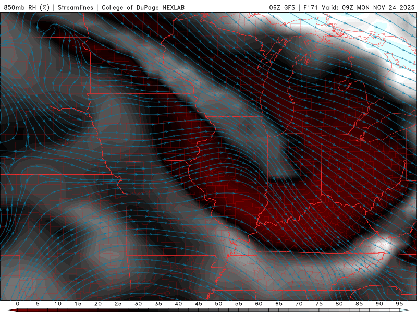Click the "5" color scale label
Viewport: 417px width, 313px height.
[38, 304]
